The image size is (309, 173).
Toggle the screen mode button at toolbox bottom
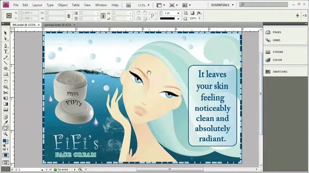point(5,162)
